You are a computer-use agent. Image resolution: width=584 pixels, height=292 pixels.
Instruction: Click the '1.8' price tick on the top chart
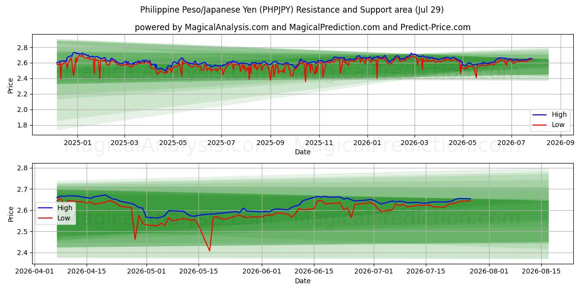(23, 125)
